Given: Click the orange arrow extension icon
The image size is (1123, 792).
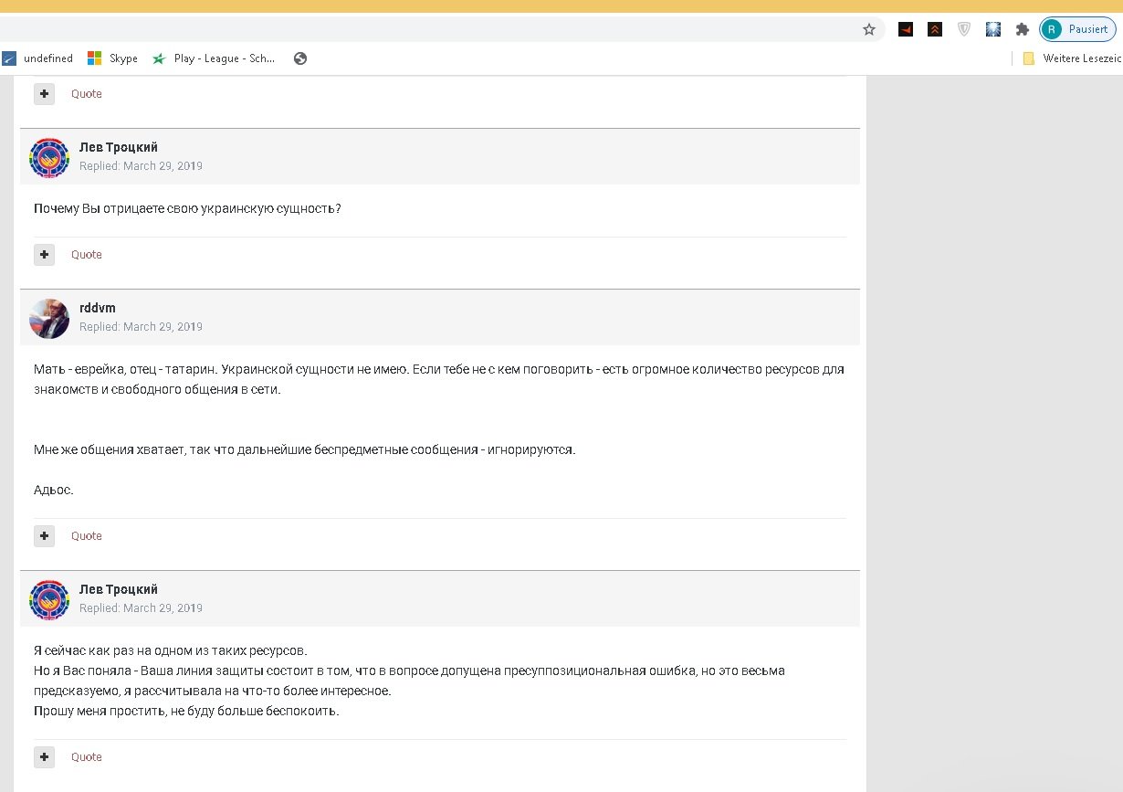Looking at the screenshot, I should click(x=905, y=29).
